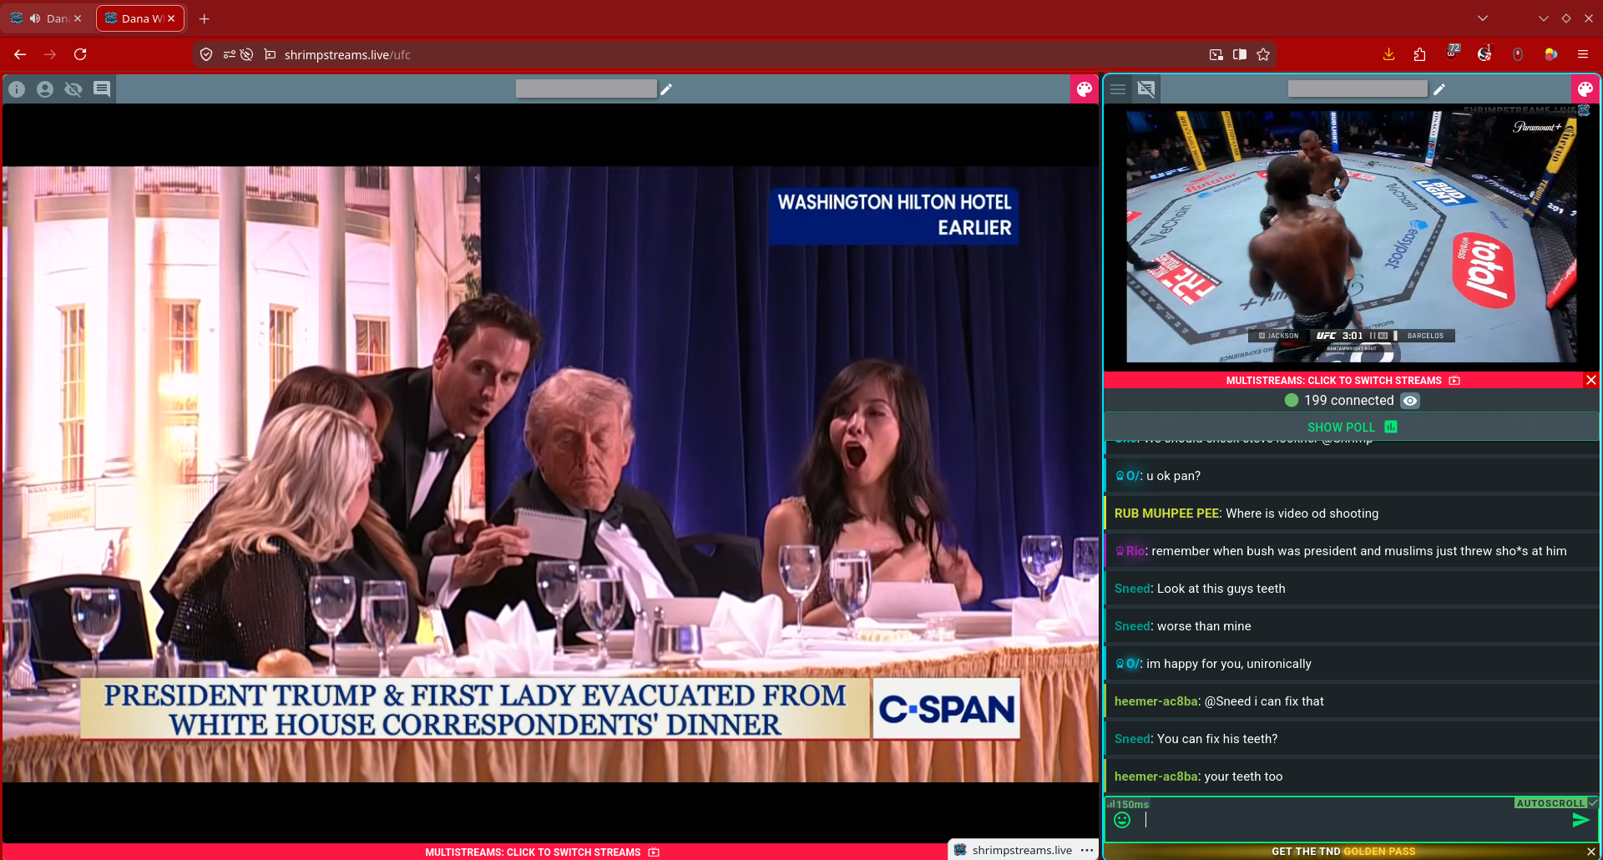
Task: Open the pink palette theme button in the left stream panel
Action: [x=1084, y=89]
